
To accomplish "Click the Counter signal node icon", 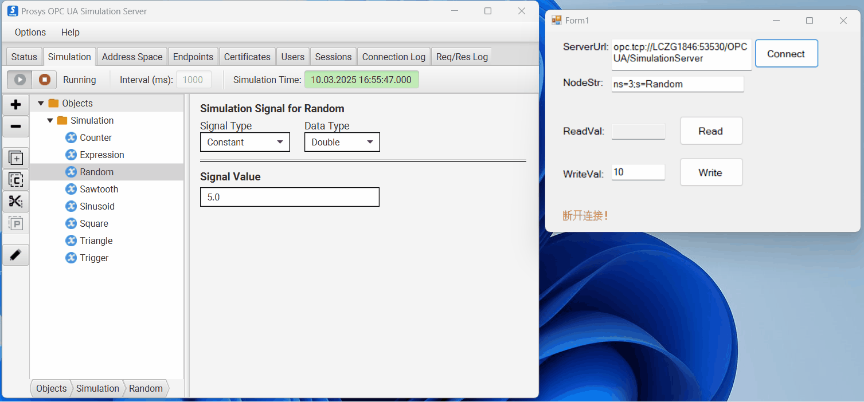I will pyautogui.click(x=71, y=137).
